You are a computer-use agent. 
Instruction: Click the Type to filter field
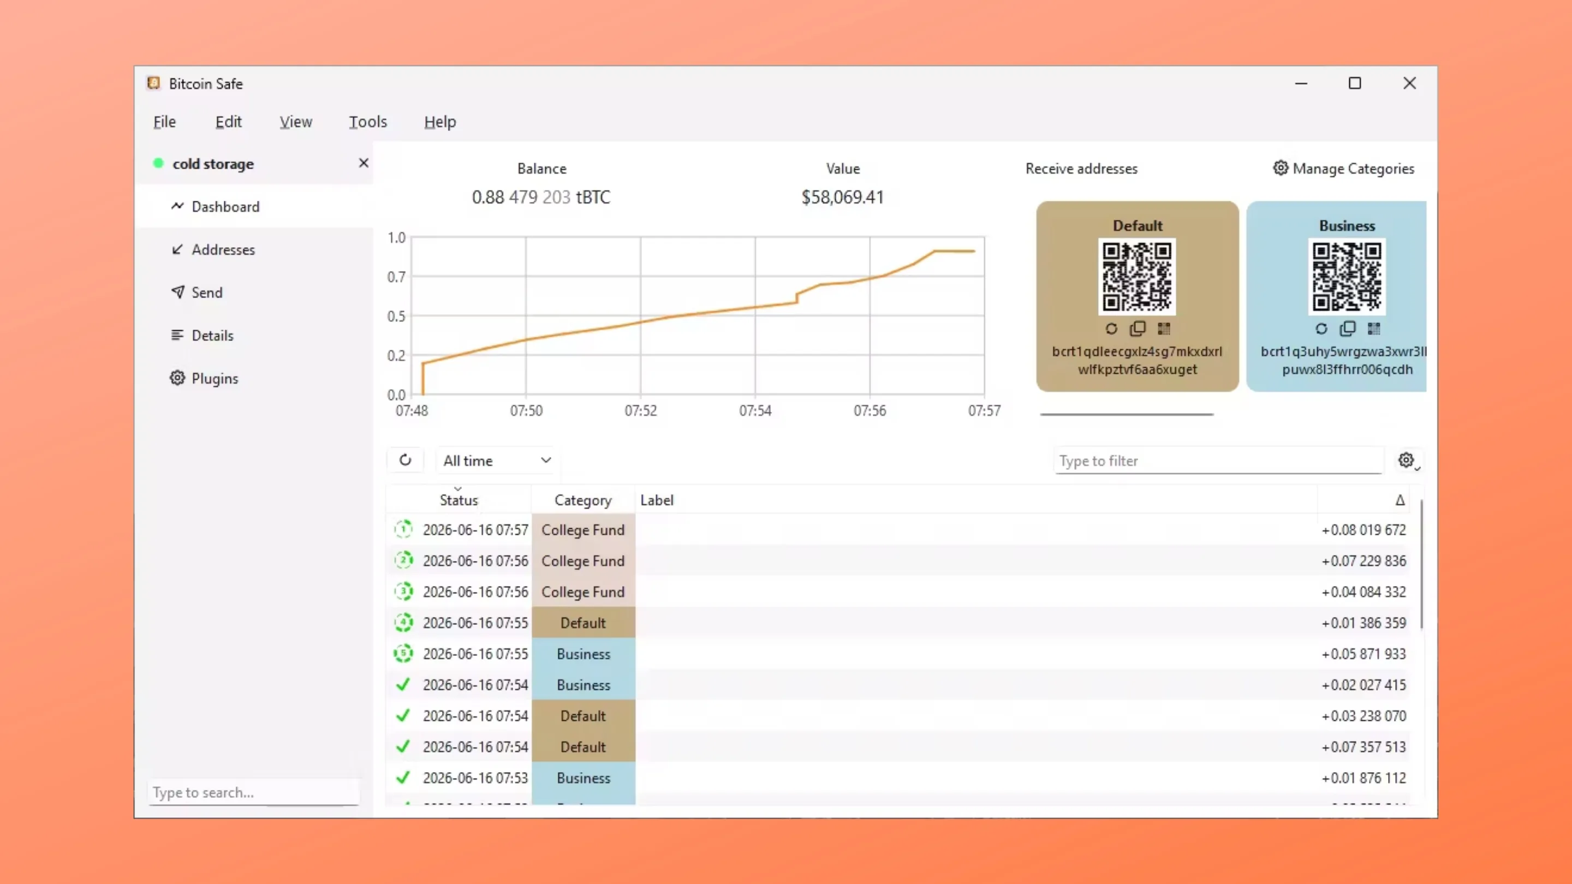pyautogui.click(x=1218, y=461)
